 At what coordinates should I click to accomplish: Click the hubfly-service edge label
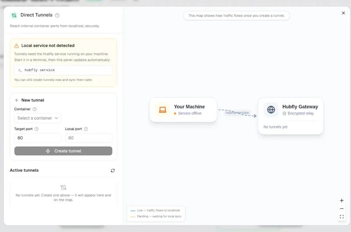[x=237, y=112]
